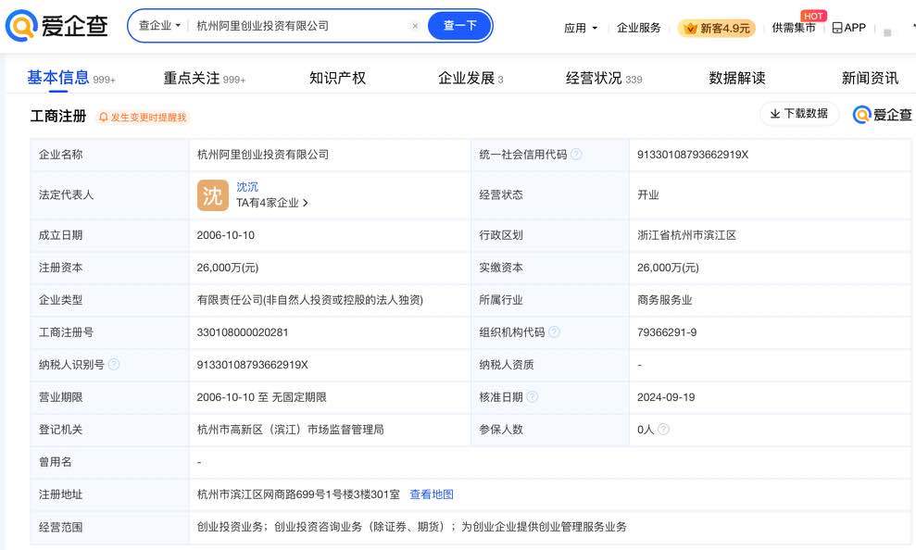The width and height of the screenshot is (916, 550).
Task: Click into the company search input field
Action: [298, 26]
